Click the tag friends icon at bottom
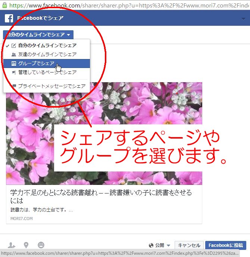This screenshot has height=257, width=250. 12,245
